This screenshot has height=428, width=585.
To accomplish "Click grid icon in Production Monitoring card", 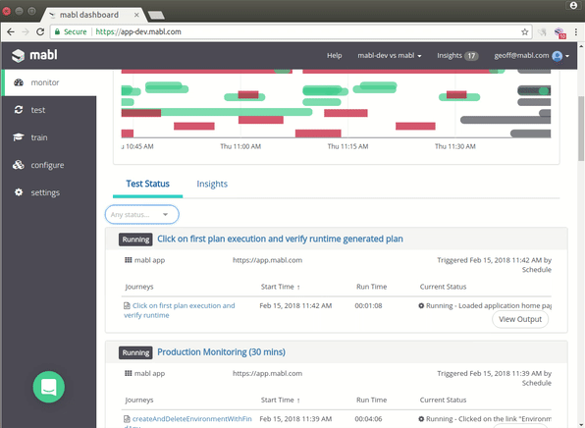I will pyautogui.click(x=128, y=373).
